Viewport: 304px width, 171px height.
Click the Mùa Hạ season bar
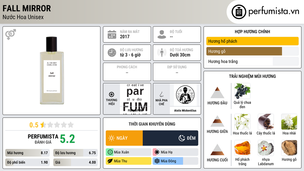[175, 152]
